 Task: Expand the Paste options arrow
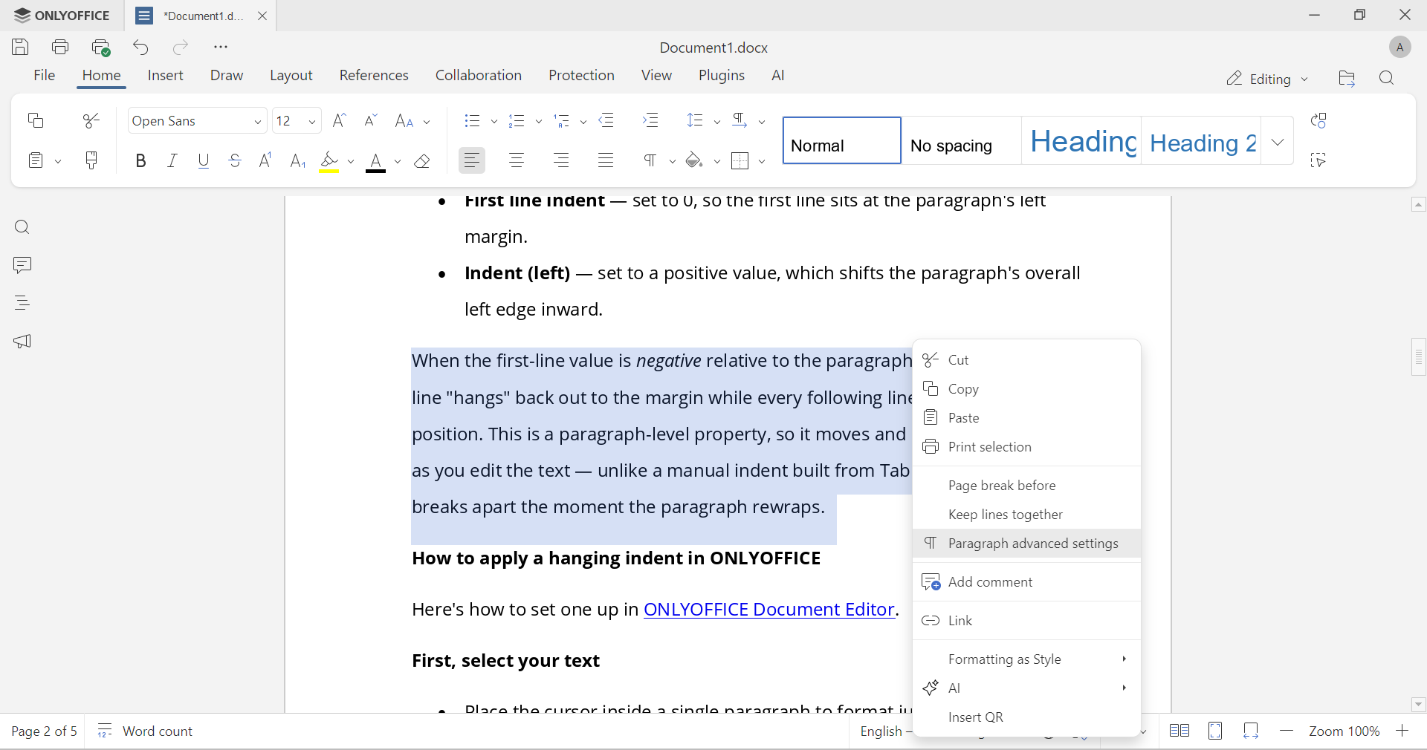pos(58,161)
